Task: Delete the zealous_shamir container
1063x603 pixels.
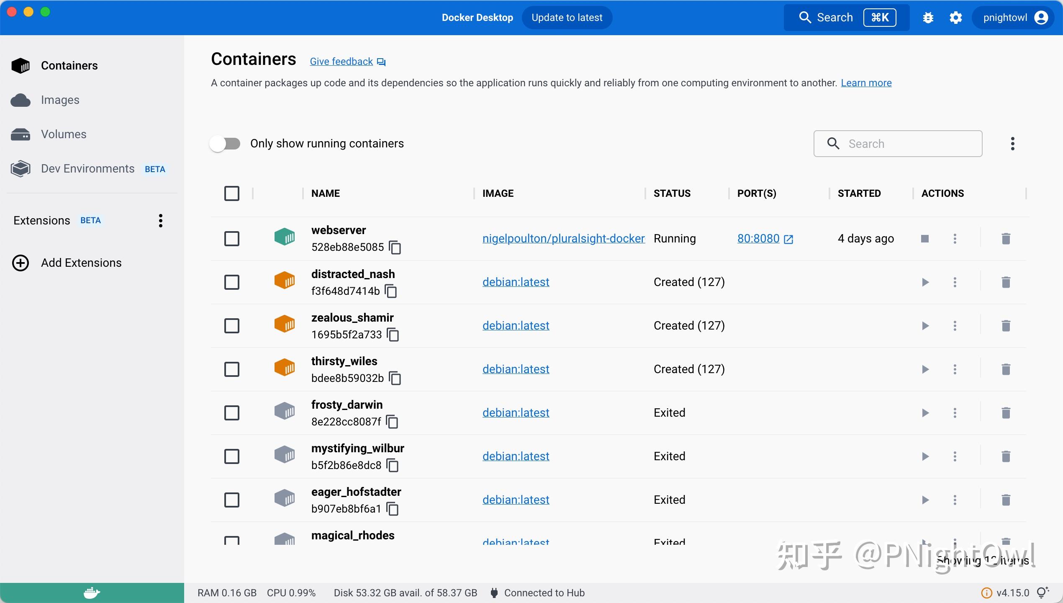Action: click(x=1006, y=326)
